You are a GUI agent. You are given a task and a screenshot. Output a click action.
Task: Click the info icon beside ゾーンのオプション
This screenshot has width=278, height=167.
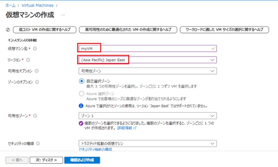[x=37, y=82]
